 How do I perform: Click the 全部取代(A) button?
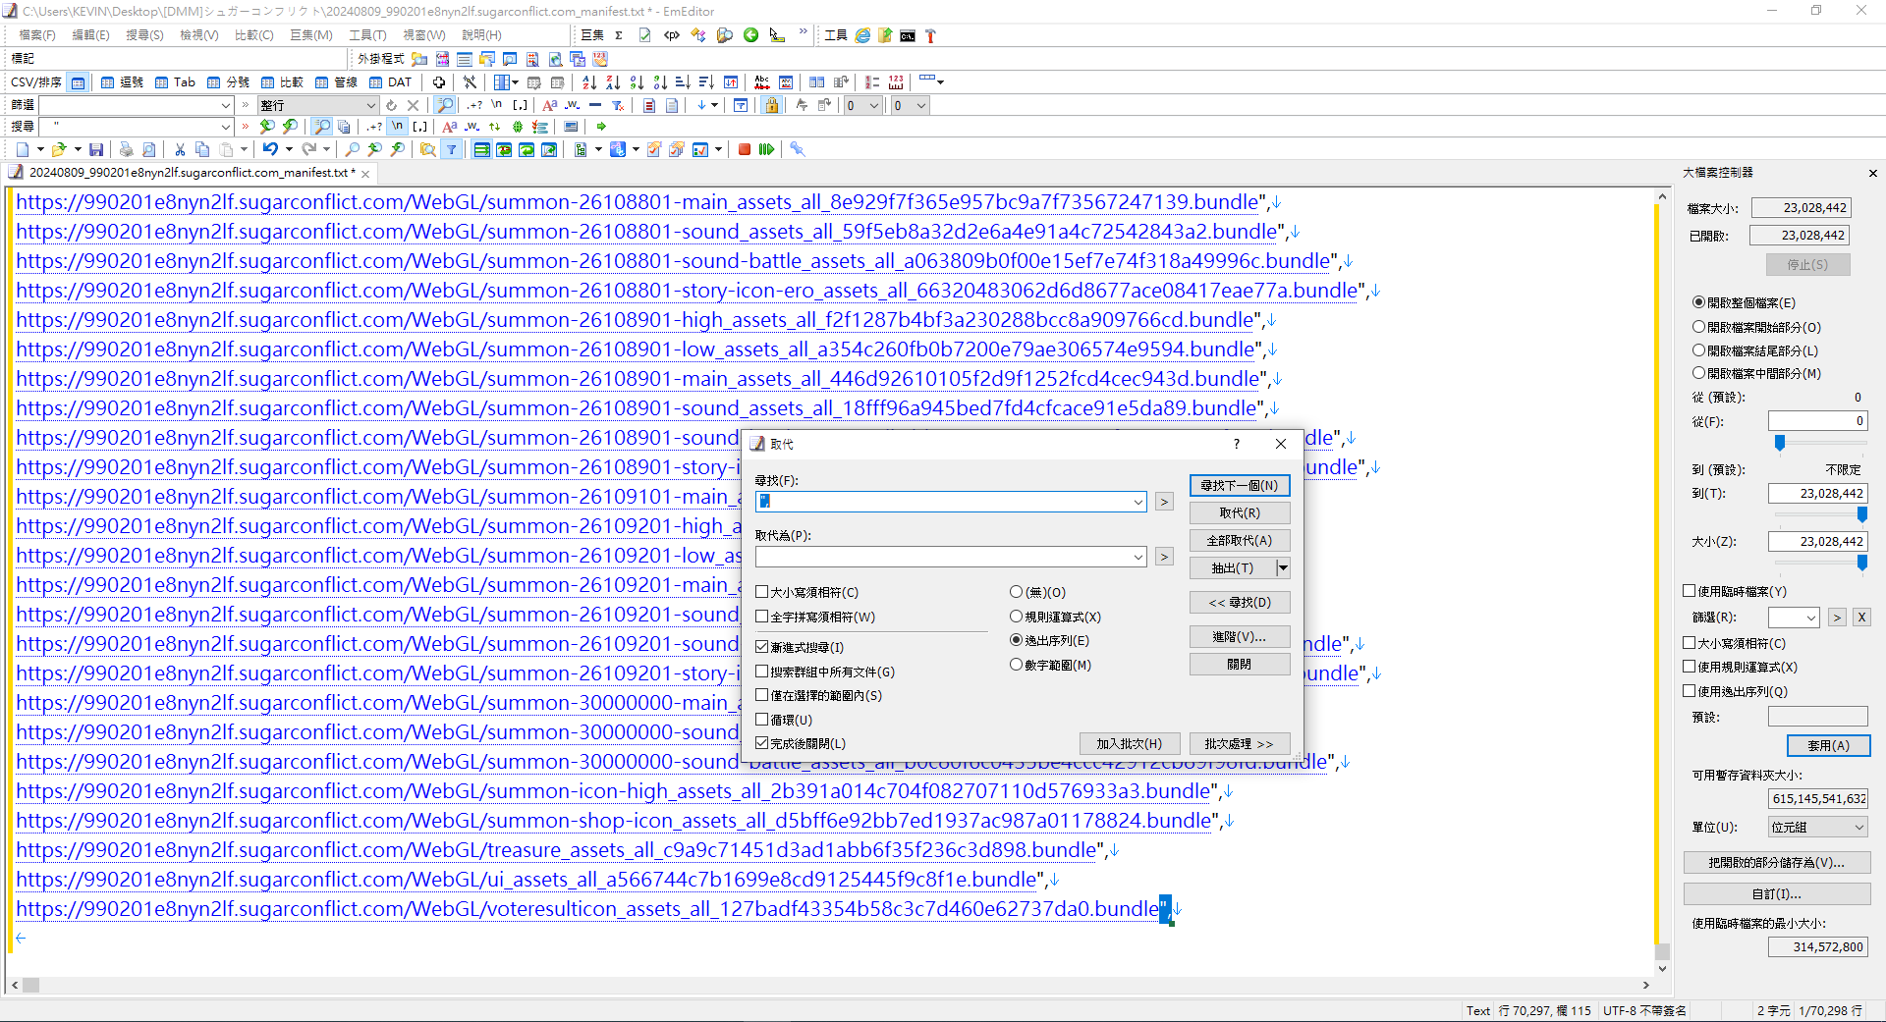pyautogui.click(x=1239, y=540)
